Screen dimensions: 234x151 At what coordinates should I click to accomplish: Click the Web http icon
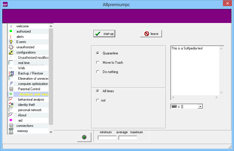tap(11, 68)
